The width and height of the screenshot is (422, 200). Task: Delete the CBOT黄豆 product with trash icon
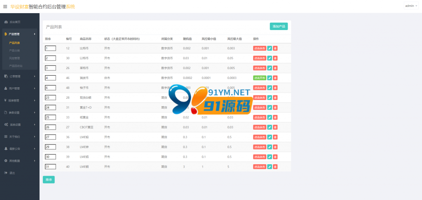(x=275, y=127)
